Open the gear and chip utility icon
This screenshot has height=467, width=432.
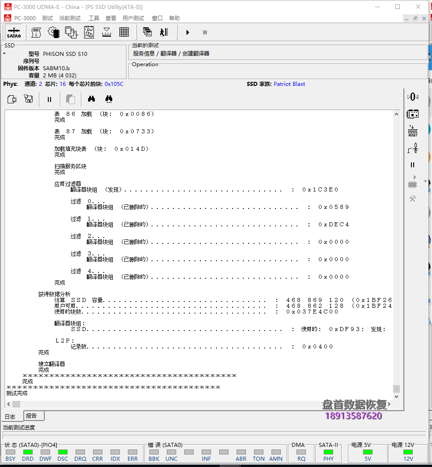coord(54,33)
